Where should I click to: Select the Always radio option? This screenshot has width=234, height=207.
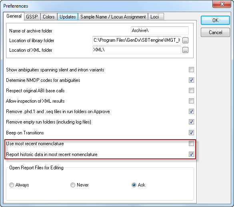(12, 185)
